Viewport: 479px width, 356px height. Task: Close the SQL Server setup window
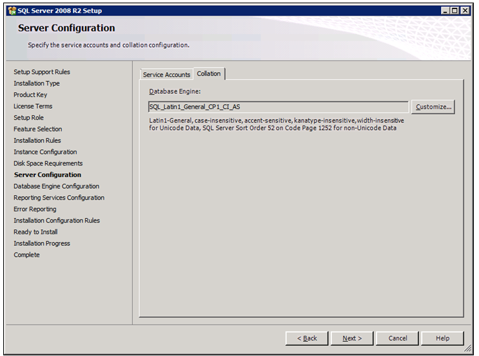pyautogui.click(x=466, y=11)
